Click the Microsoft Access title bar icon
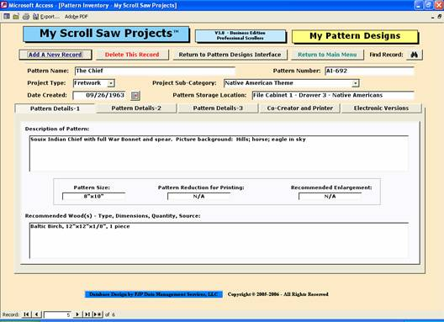 coord(4,5)
